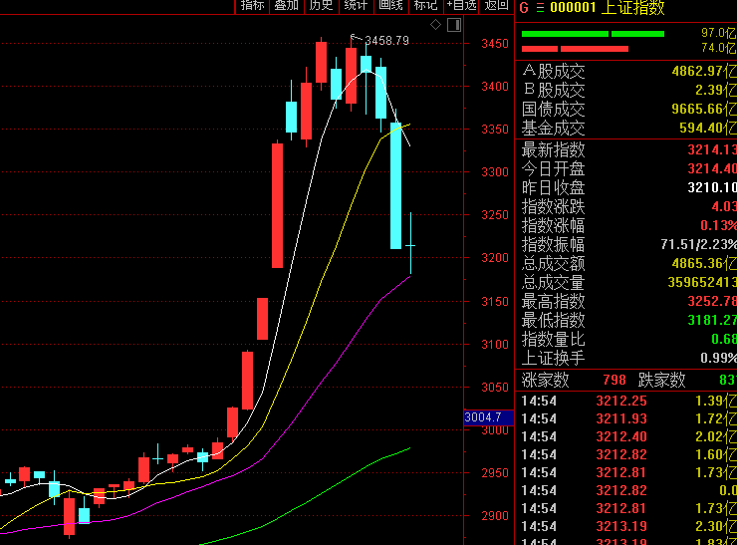737x545 pixels.
Task: Click the 3450 price axis label
Action: point(495,43)
